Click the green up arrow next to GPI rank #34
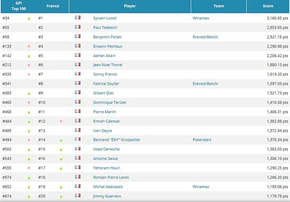 tap(29, 19)
